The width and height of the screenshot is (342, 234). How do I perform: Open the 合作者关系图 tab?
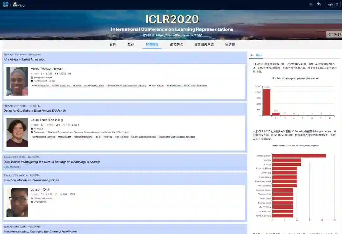coord(204,44)
